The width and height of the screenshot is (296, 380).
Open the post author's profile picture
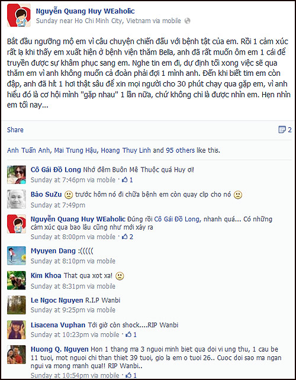tap(19, 15)
